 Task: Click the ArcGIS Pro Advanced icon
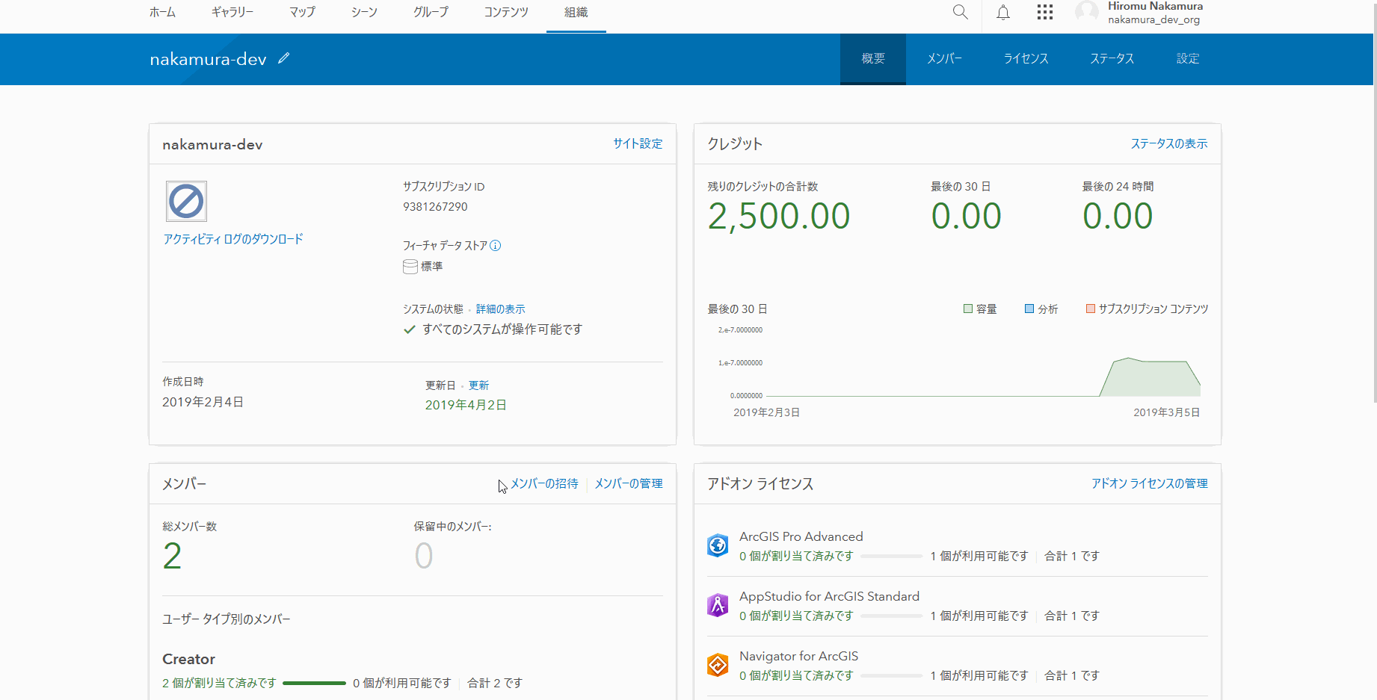tap(718, 545)
